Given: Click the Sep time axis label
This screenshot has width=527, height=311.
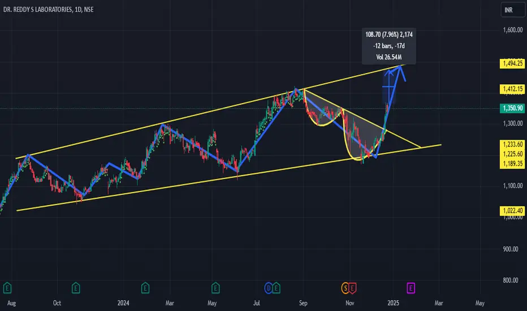Looking at the screenshot, I should [303, 303].
